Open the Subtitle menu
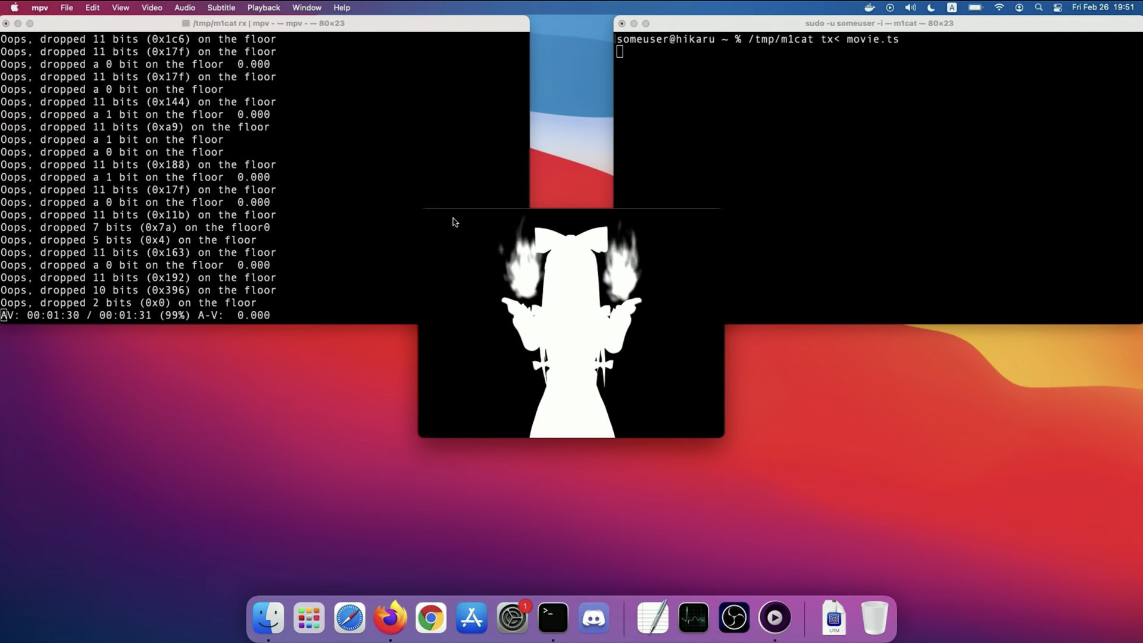This screenshot has height=643, width=1143. click(221, 8)
